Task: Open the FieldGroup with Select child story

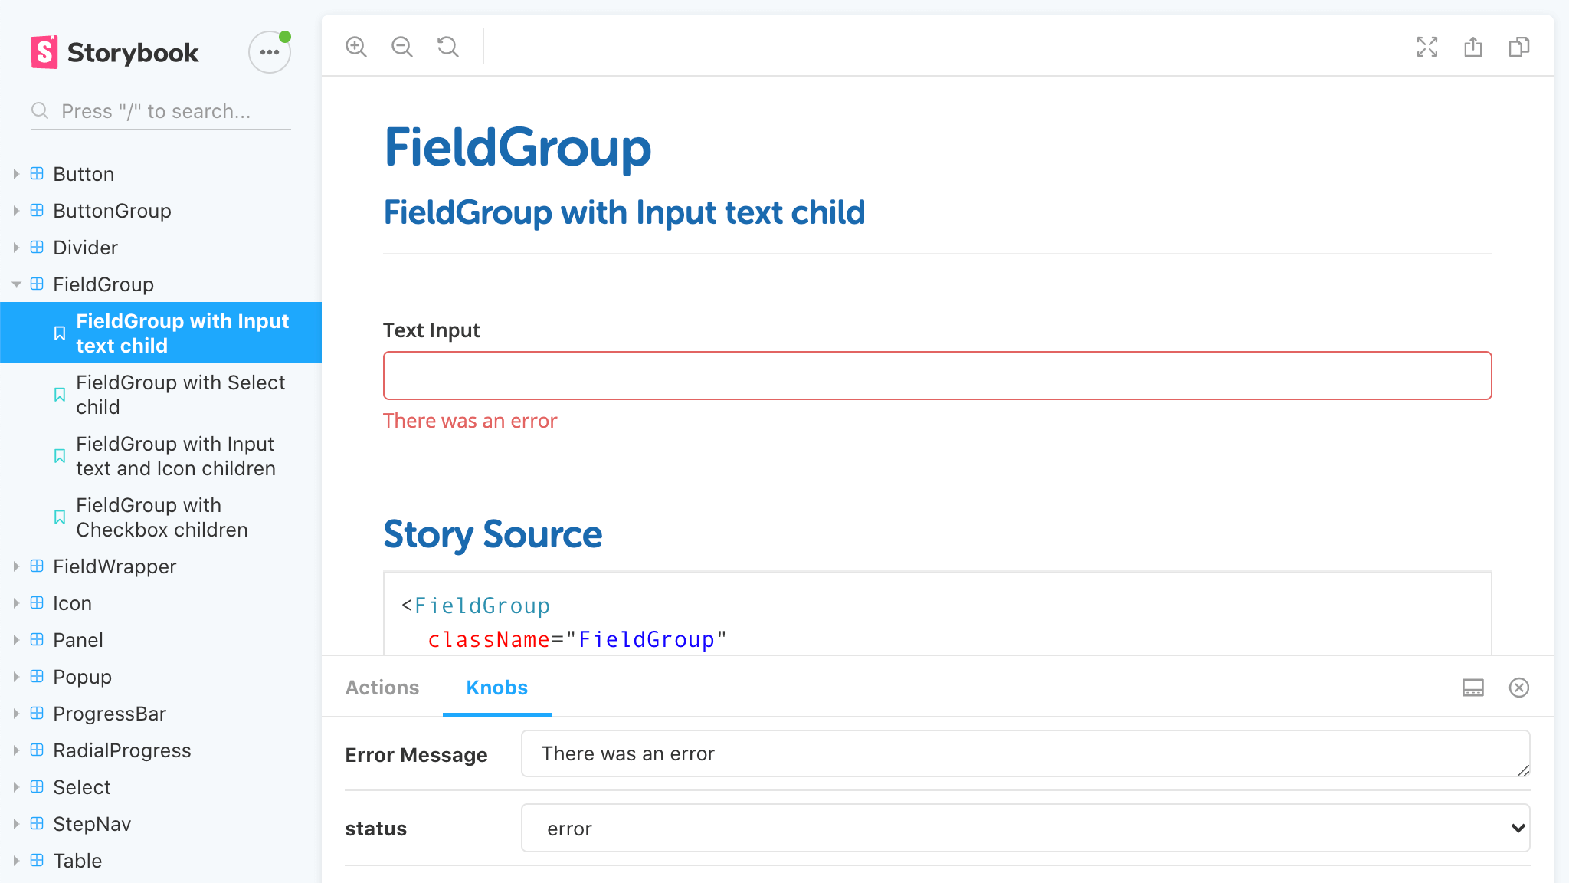Action: tap(180, 395)
